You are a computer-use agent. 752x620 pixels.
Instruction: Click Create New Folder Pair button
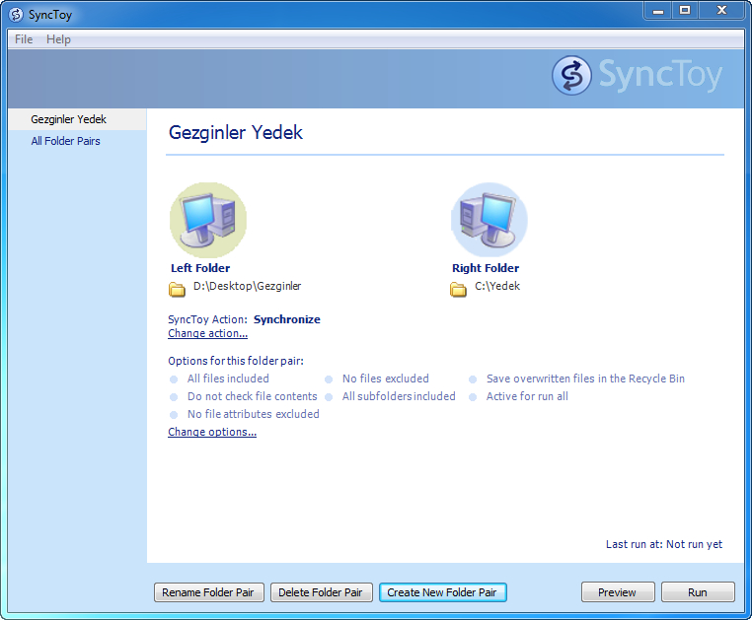tap(442, 592)
